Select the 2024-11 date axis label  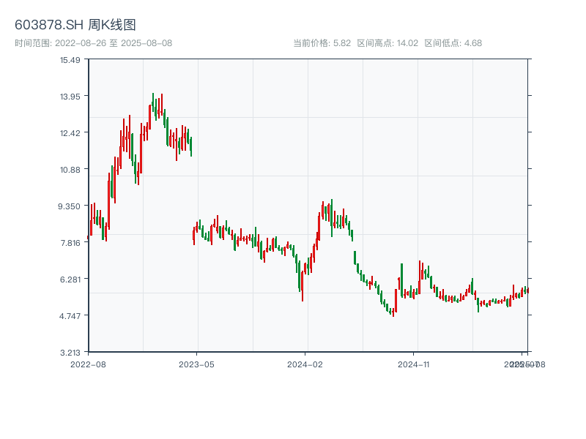[x=415, y=364]
